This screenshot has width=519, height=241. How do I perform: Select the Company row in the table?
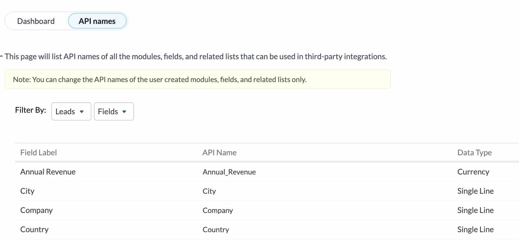[36, 210]
